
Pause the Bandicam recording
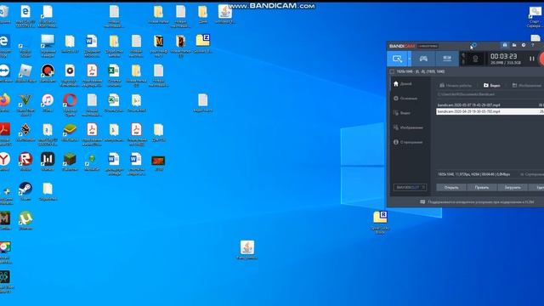point(531,59)
